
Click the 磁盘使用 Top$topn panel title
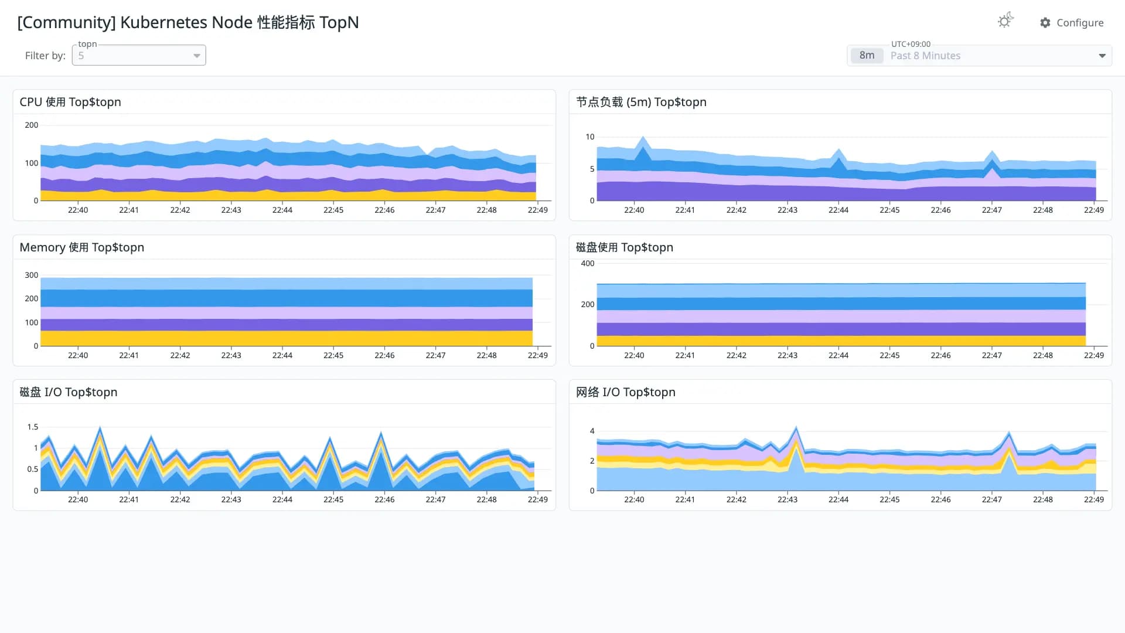[x=625, y=247]
